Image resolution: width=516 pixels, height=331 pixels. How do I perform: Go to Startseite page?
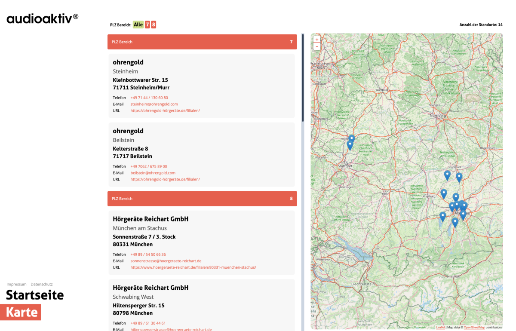(x=35, y=295)
